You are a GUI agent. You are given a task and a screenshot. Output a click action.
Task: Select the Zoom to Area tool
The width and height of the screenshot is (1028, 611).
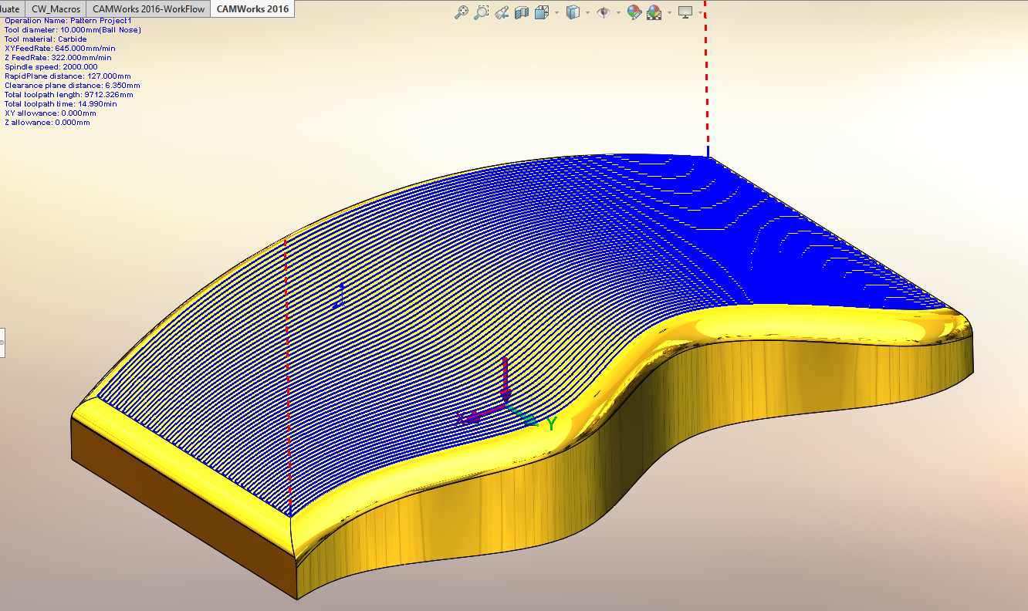click(482, 12)
